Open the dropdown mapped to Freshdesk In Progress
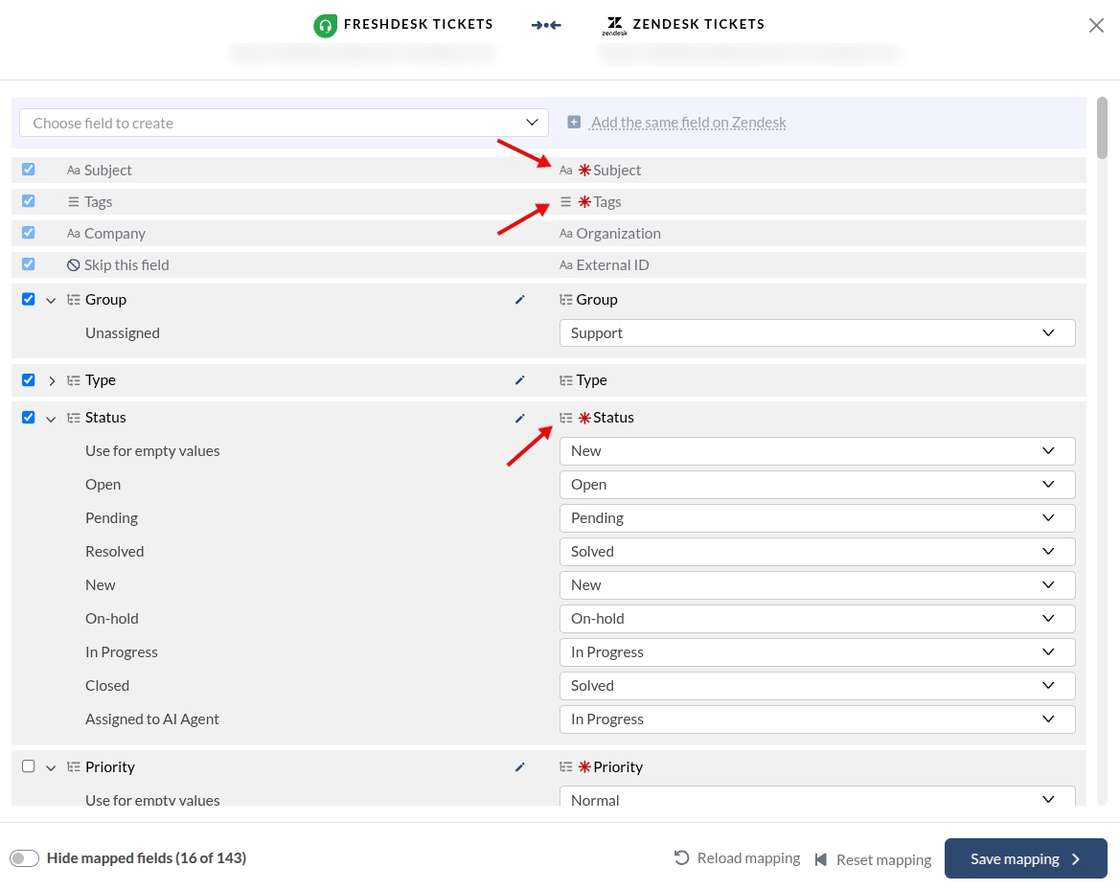Viewport: 1120px width, 890px height. click(x=817, y=652)
